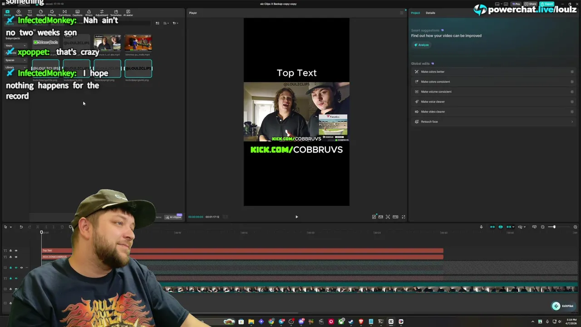Switch to the Project tab

[415, 13]
